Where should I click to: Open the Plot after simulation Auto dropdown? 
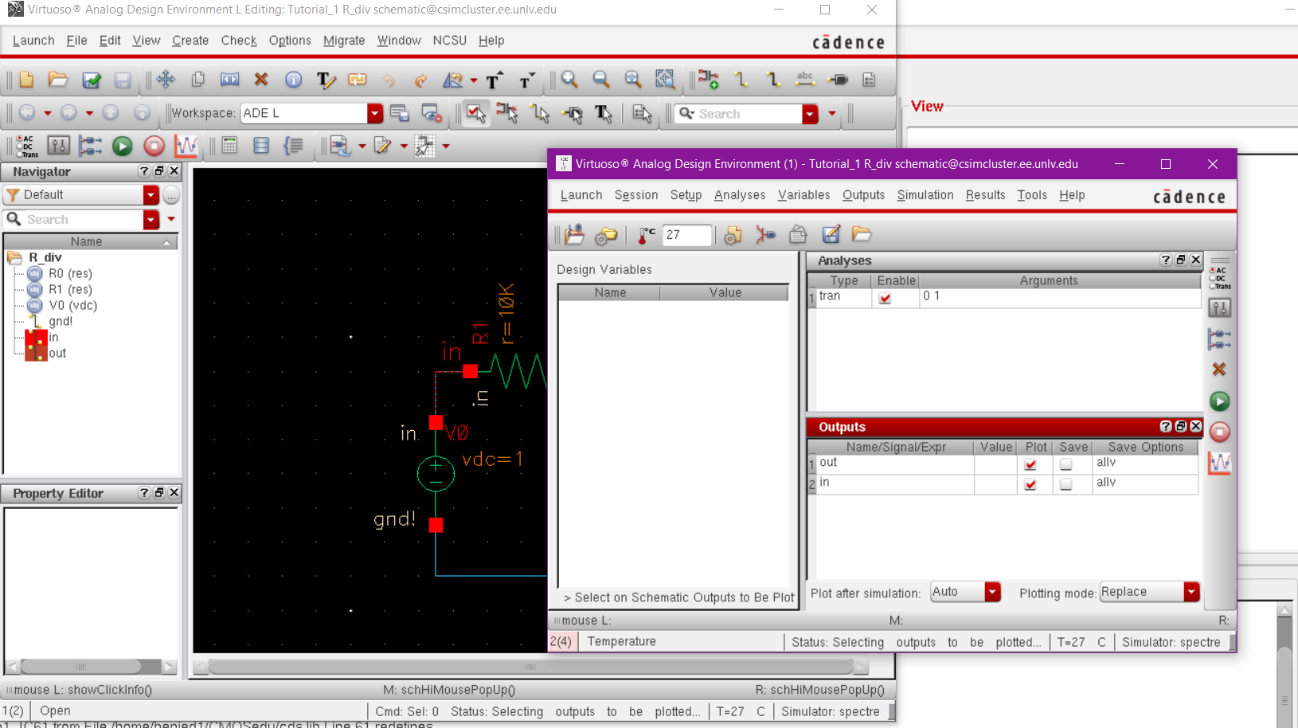992,592
